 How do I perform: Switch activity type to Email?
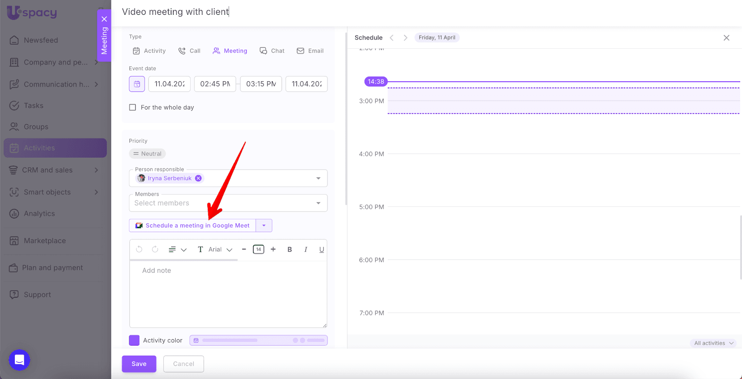[x=310, y=51]
